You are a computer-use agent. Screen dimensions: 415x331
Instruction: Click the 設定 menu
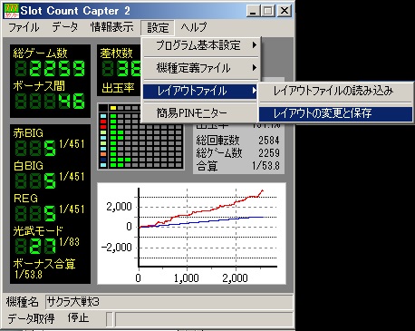[158, 28]
